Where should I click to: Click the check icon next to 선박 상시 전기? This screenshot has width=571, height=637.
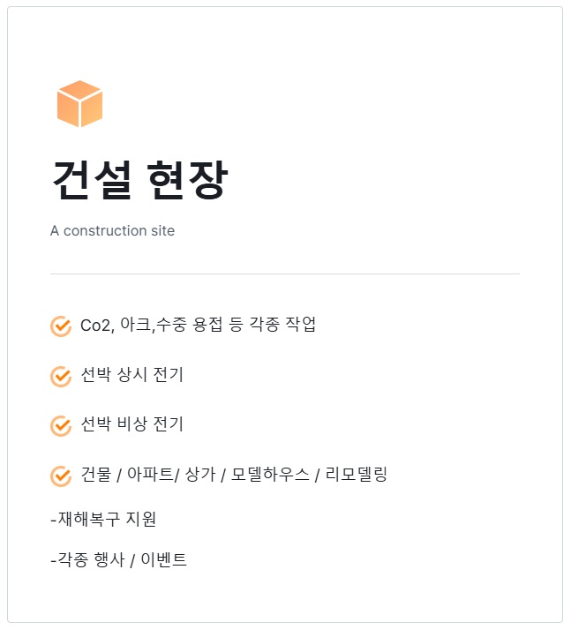click(x=61, y=377)
